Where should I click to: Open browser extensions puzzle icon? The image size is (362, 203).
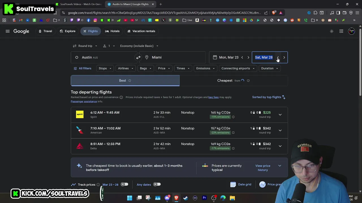tap(315, 13)
